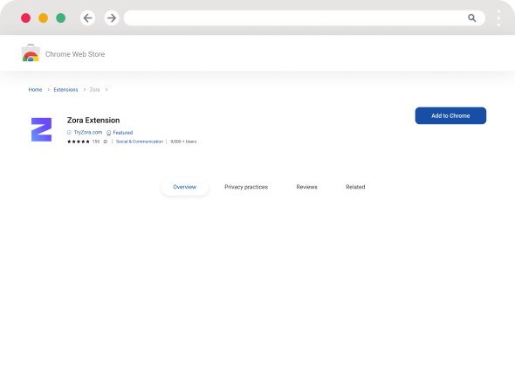Viewport: 515px width, 366px height.
Task: Open the Extensions breadcrumb link
Action: pyautogui.click(x=65, y=90)
